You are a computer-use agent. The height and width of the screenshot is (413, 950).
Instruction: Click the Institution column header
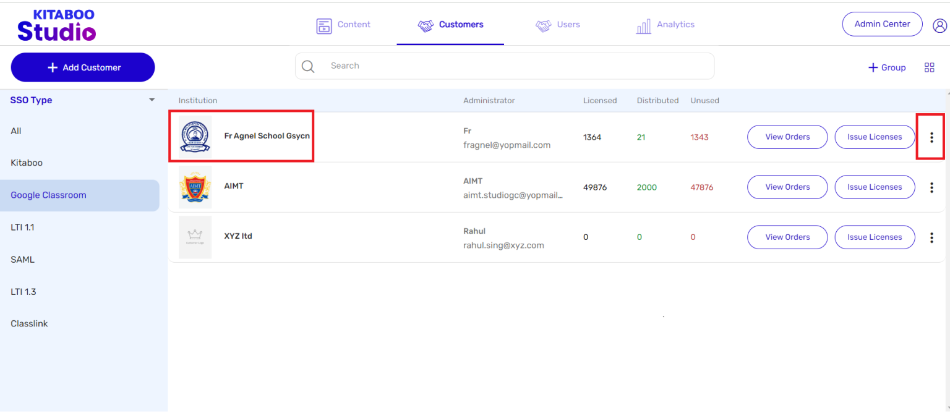click(198, 101)
